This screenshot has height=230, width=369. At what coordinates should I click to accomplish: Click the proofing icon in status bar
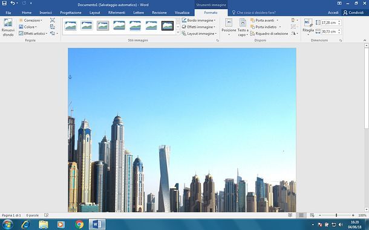tap(47, 215)
